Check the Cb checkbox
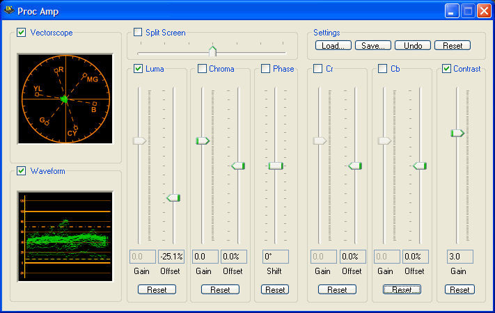Screen dimensions: 495x313 tap(383, 69)
